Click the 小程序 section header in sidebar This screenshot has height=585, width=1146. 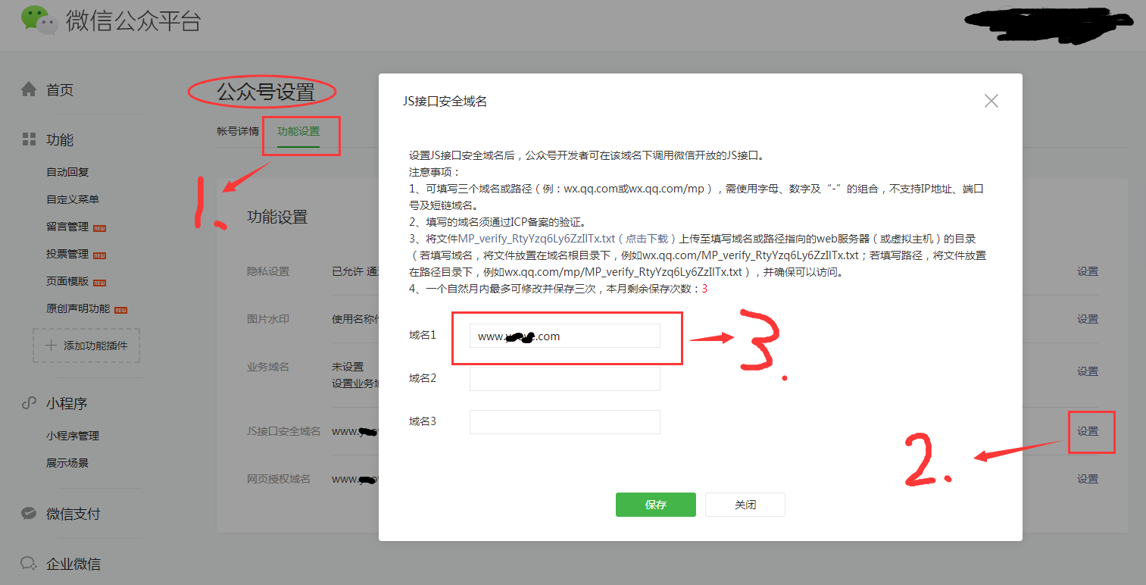pyautogui.click(x=67, y=404)
